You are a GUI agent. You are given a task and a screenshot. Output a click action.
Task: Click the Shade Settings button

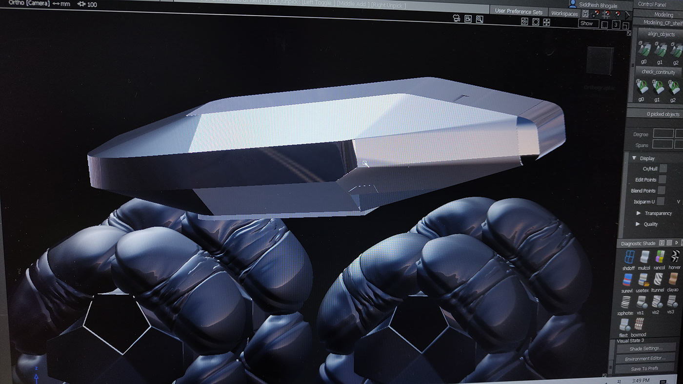(645, 348)
